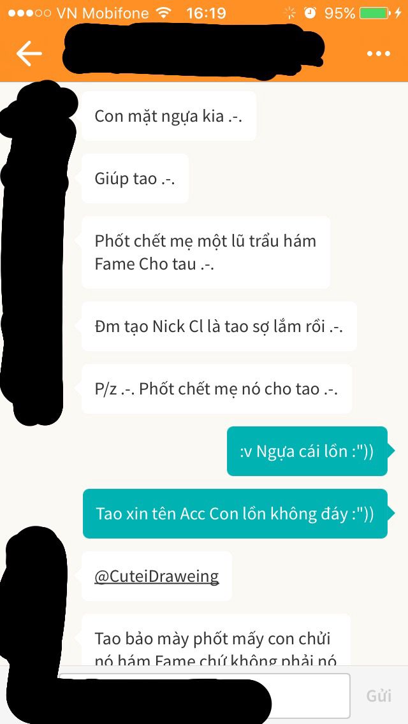Tap the teal bubble 'Tao xin tên Acc'
The width and height of the screenshot is (408, 724).
coord(235,514)
